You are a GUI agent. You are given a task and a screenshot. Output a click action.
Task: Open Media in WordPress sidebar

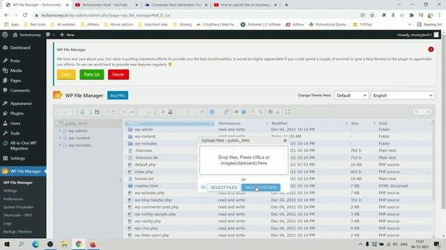coord(16,71)
